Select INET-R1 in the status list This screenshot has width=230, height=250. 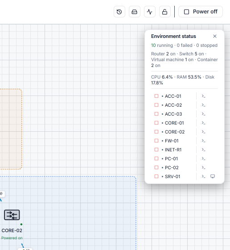click(x=173, y=150)
